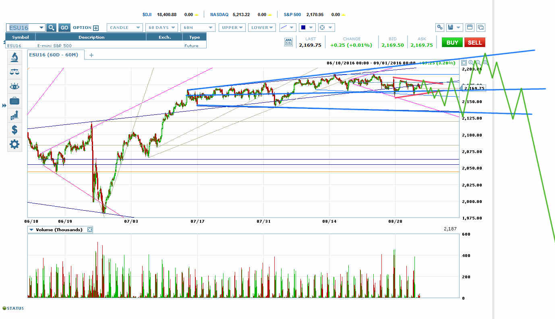Screen dimensions: 555x319
Task: Open the 60 DAYS range dropdown
Action: click(x=162, y=28)
